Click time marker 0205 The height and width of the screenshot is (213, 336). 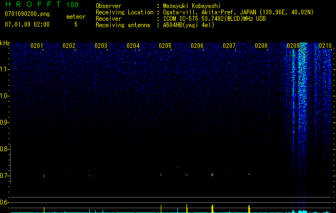click(x=165, y=46)
